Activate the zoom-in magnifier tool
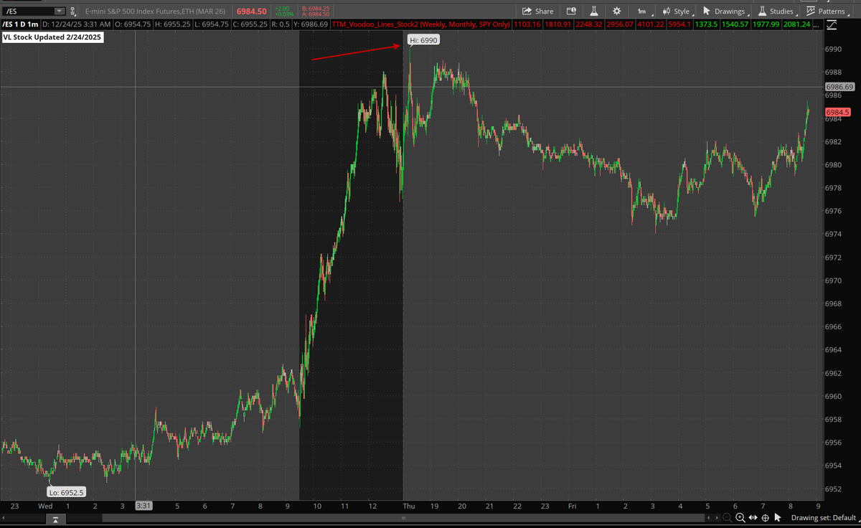 pos(740,517)
